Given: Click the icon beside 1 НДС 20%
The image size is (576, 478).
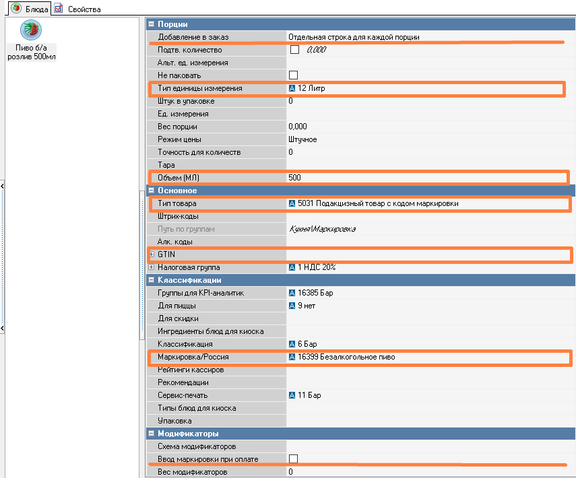Looking at the screenshot, I should point(292,267).
